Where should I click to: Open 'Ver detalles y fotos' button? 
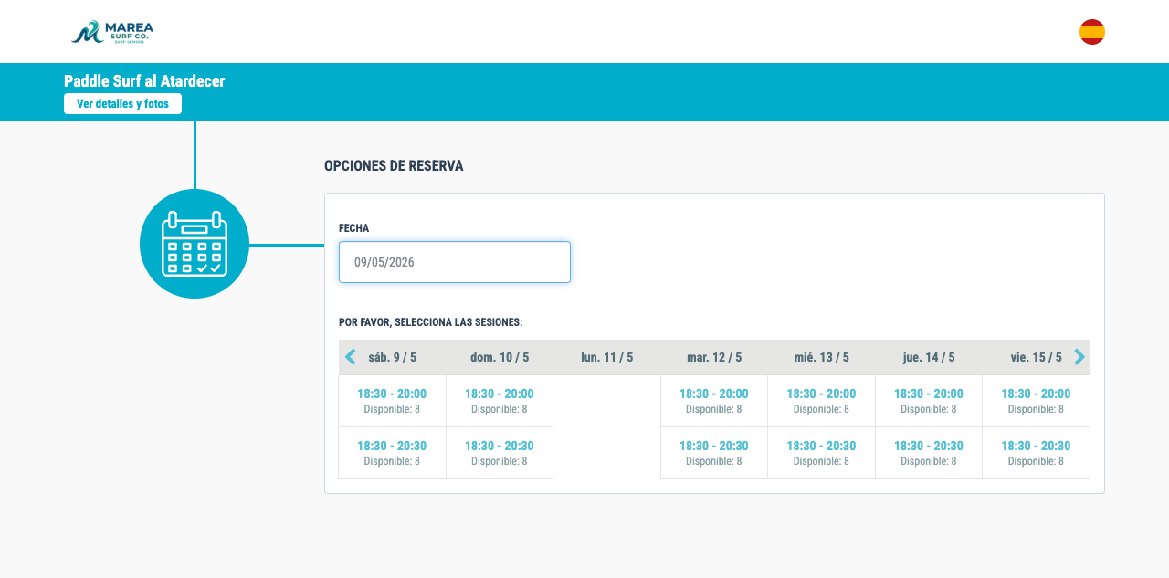(122, 104)
